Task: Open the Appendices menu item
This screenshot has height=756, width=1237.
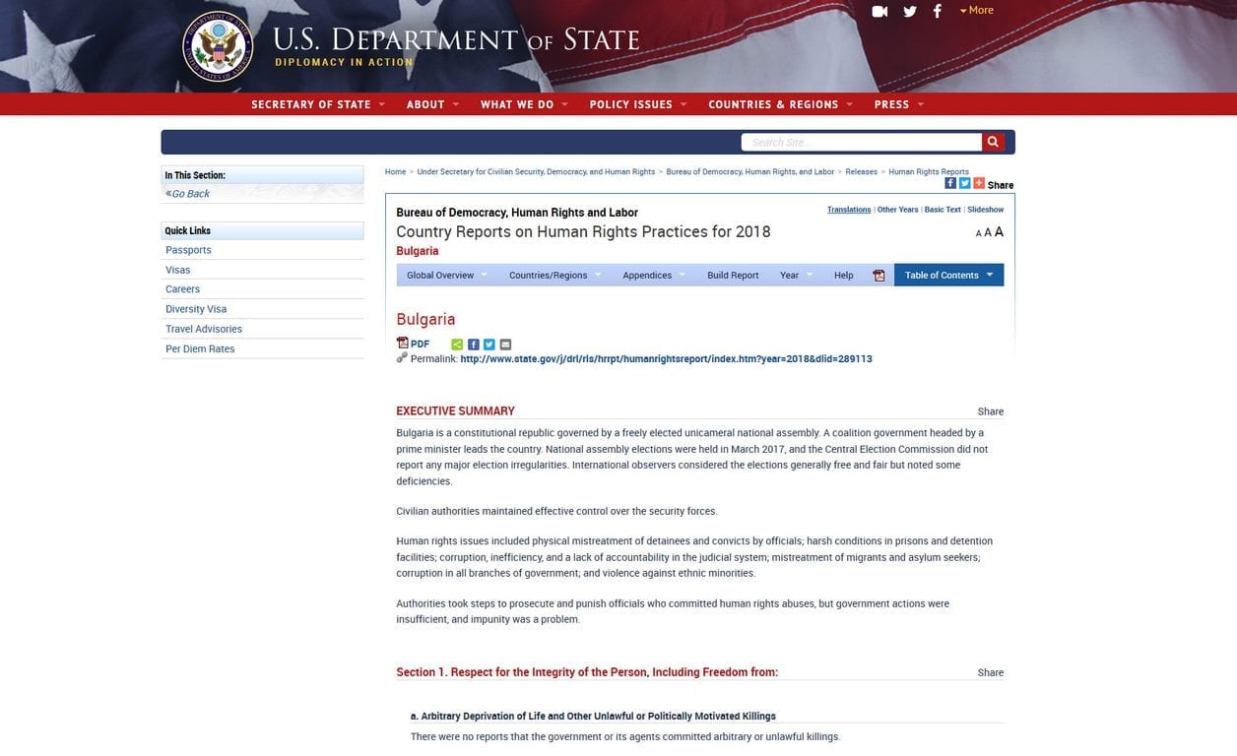Action: pyautogui.click(x=654, y=276)
